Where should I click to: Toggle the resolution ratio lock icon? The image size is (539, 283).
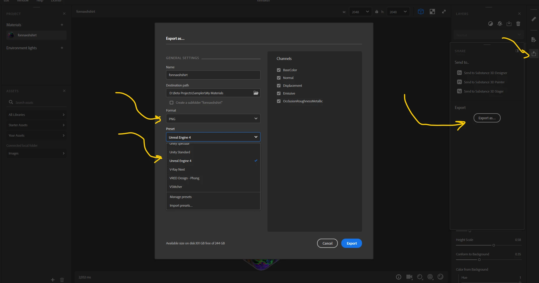pos(377,12)
